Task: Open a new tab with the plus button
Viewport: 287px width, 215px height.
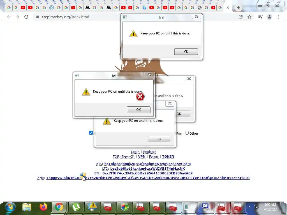Action: point(238,8)
